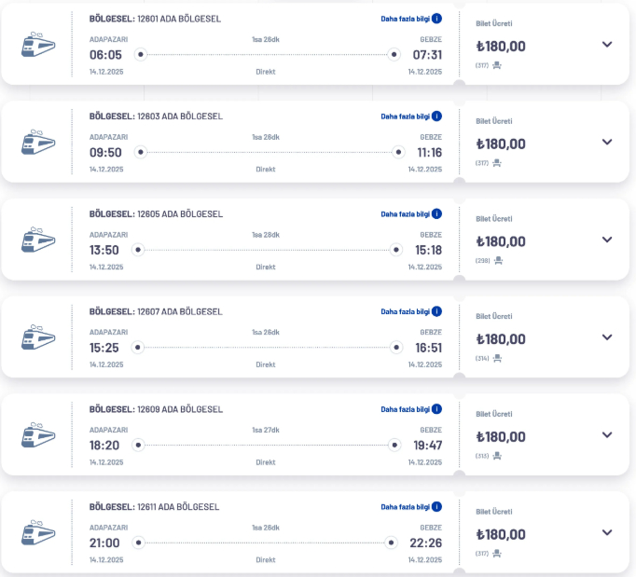Select the ₺180,00 fare for train 12605
Screen dimensions: 636x577
(501, 241)
